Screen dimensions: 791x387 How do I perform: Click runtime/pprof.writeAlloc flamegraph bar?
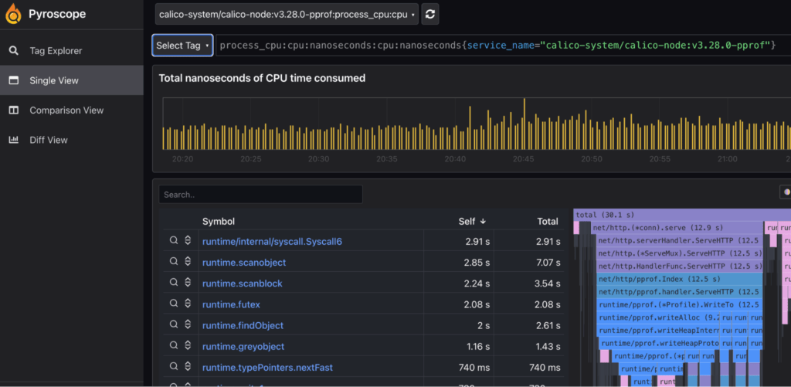(x=658, y=317)
